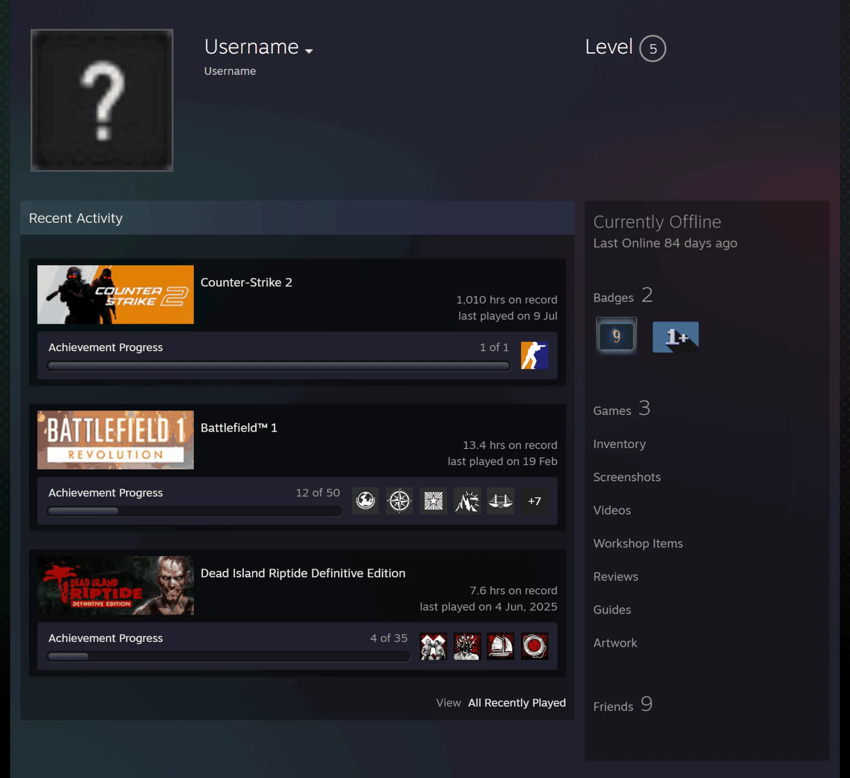Screen dimensions: 850x778
Task: Click the Battlefield 1 achievement progress bar
Action: [x=194, y=511]
